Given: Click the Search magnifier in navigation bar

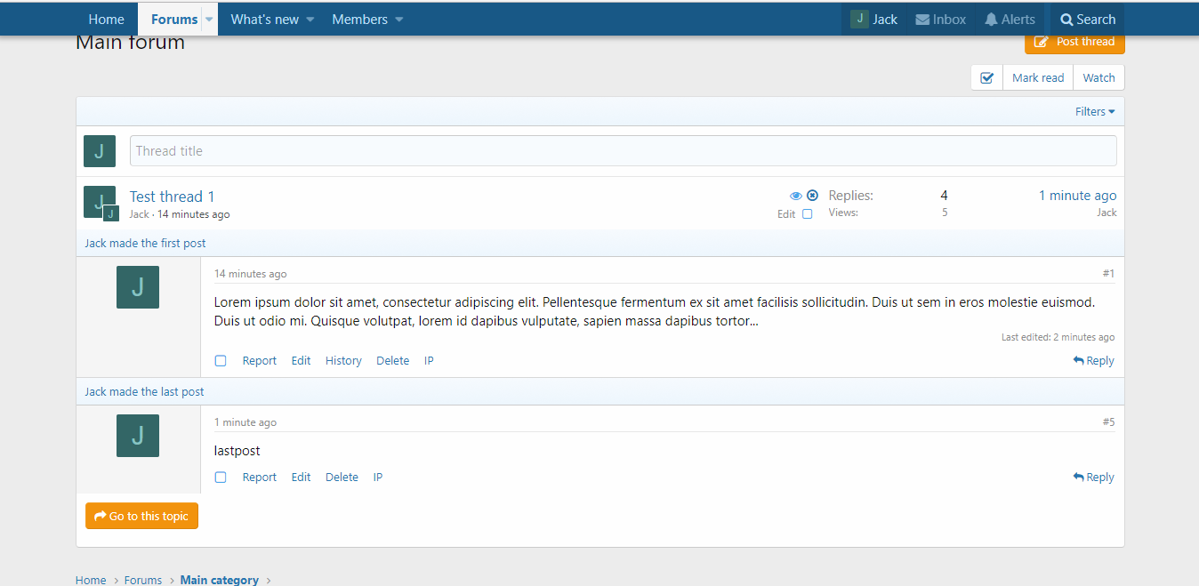Looking at the screenshot, I should tap(1066, 20).
